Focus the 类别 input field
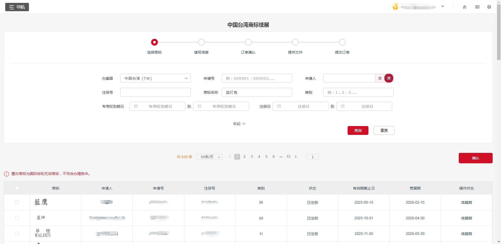This screenshot has width=501, height=244. pos(359,92)
